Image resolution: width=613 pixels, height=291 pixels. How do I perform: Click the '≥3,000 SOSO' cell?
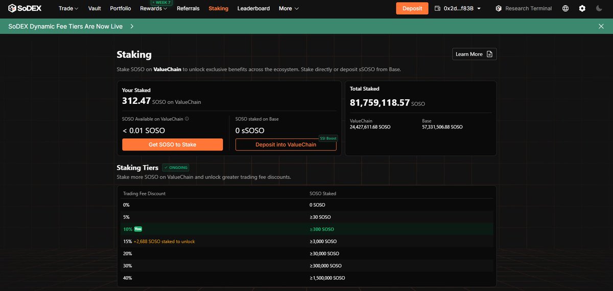(x=323, y=241)
